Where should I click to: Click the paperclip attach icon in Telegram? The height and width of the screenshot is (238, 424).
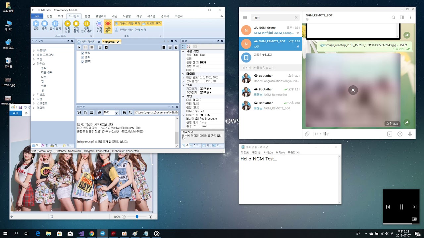point(307,134)
